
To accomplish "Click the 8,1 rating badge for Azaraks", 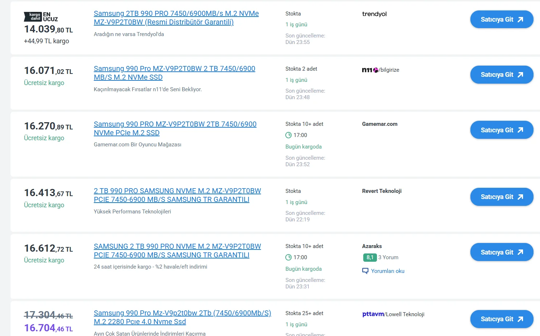I will pyautogui.click(x=370, y=257).
